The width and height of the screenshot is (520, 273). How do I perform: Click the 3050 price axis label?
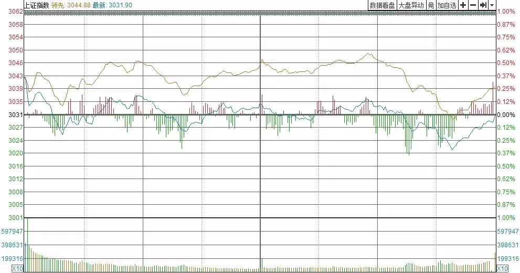(x=16, y=50)
